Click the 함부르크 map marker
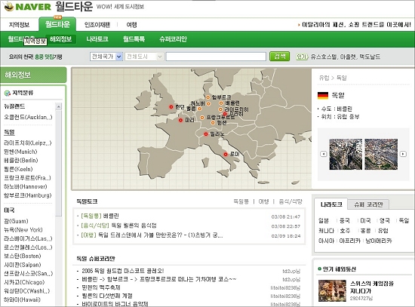Image resolution: width=415 pixels, height=307 pixels. (208, 97)
